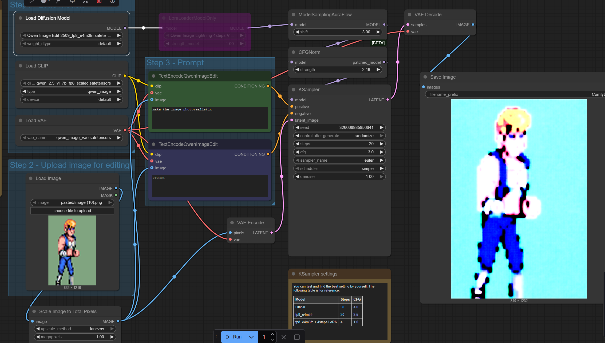Click the MODEL output port of Load Diffusion Model
The width and height of the screenshot is (605, 343).
click(x=125, y=28)
